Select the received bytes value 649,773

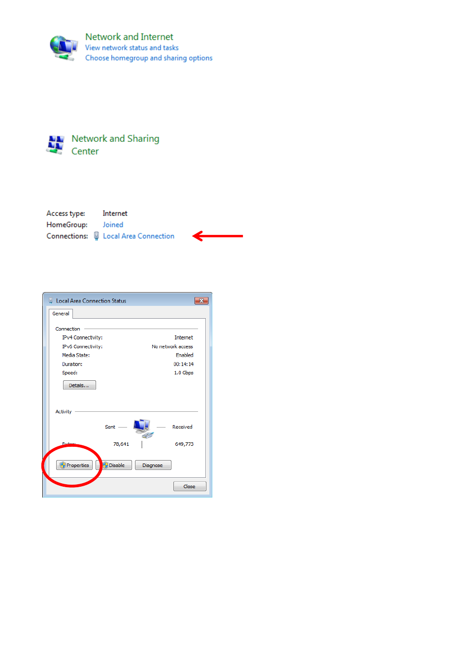[184, 444]
